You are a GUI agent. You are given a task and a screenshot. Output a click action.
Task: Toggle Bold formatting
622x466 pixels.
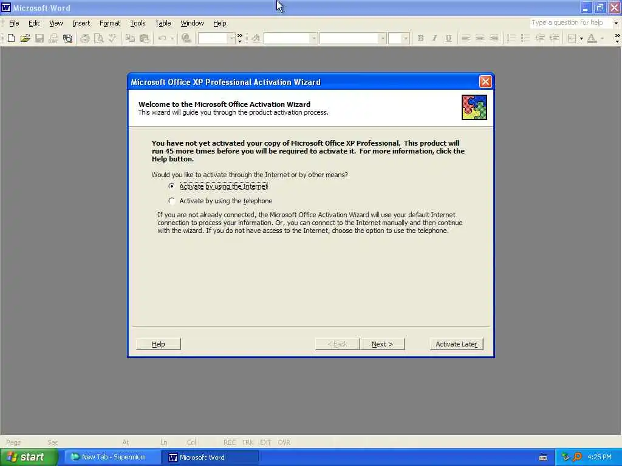(420, 38)
